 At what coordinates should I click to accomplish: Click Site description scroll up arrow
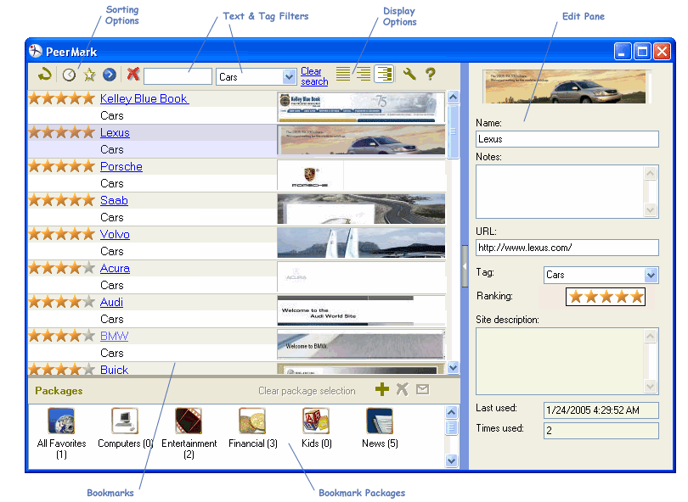tap(651, 336)
